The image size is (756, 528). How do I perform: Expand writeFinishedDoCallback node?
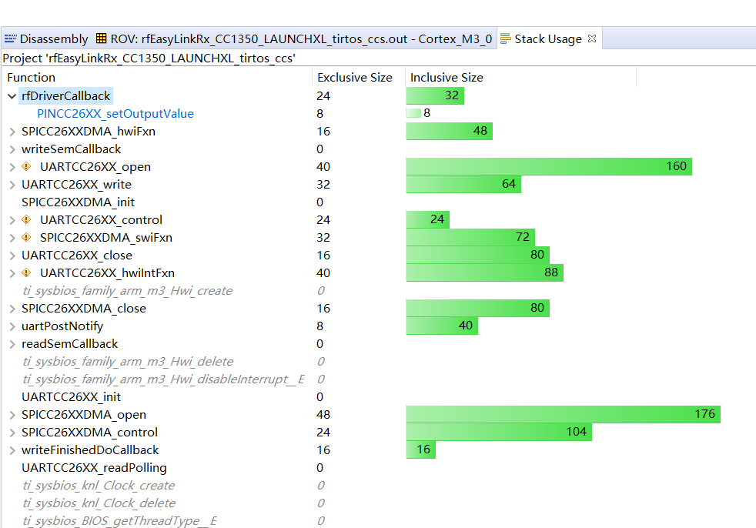pyautogui.click(x=12, y=450)
